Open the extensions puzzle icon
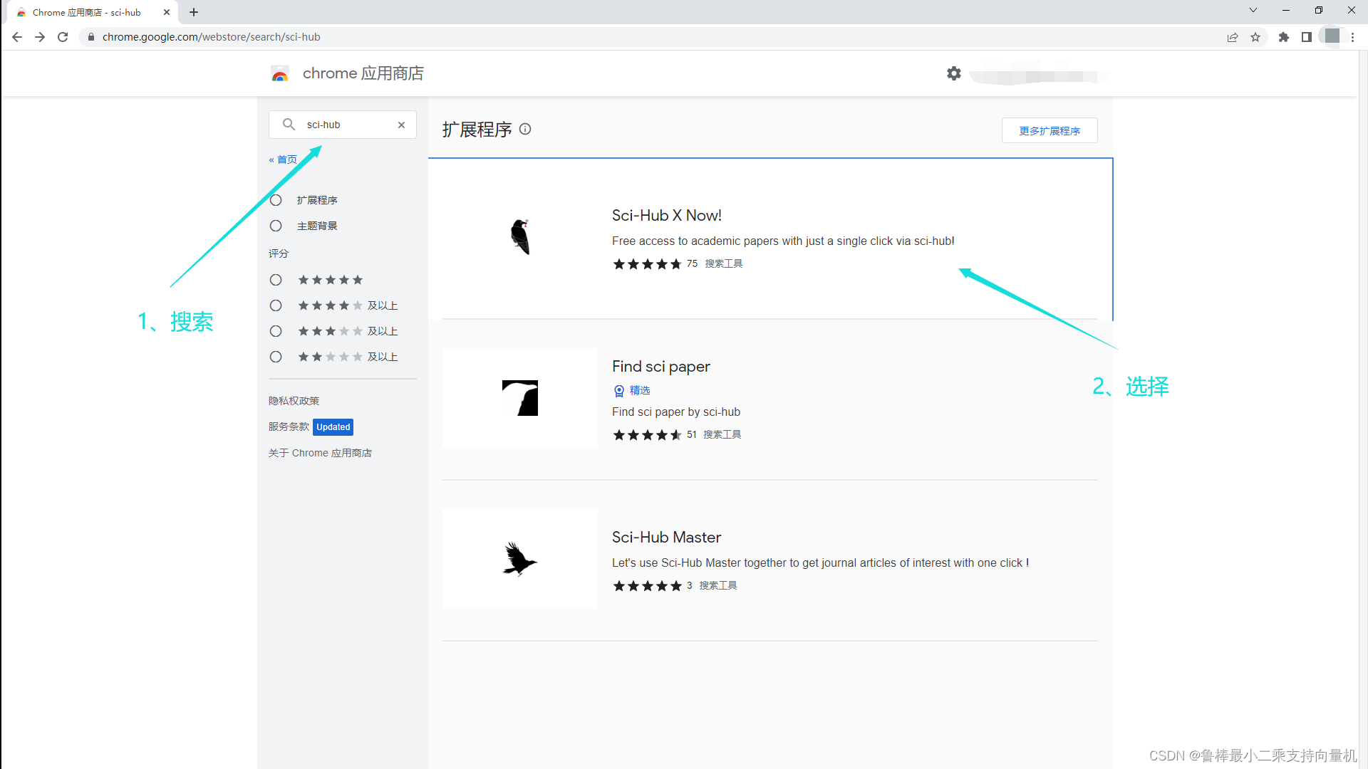Image resolution: width=1368 pixels, height=769 pixels. coord(1284,37)
